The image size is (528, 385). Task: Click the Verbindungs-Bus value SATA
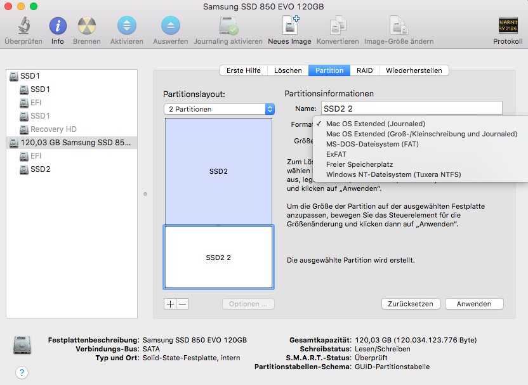point(151,349)
